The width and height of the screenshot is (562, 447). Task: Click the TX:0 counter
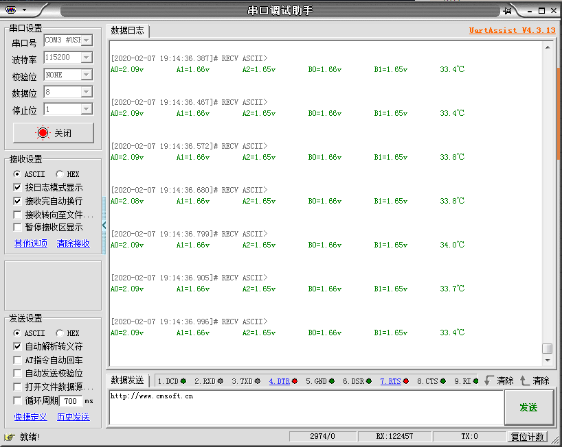tap(469, 437)
